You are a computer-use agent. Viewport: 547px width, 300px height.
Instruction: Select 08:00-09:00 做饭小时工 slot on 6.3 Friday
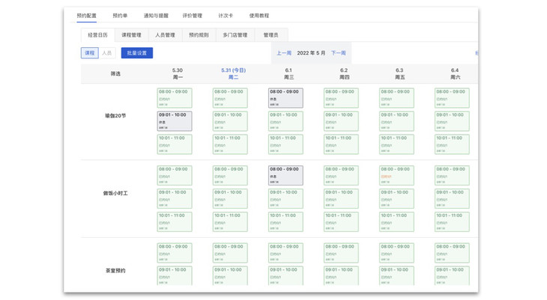(x=396, y=176)
